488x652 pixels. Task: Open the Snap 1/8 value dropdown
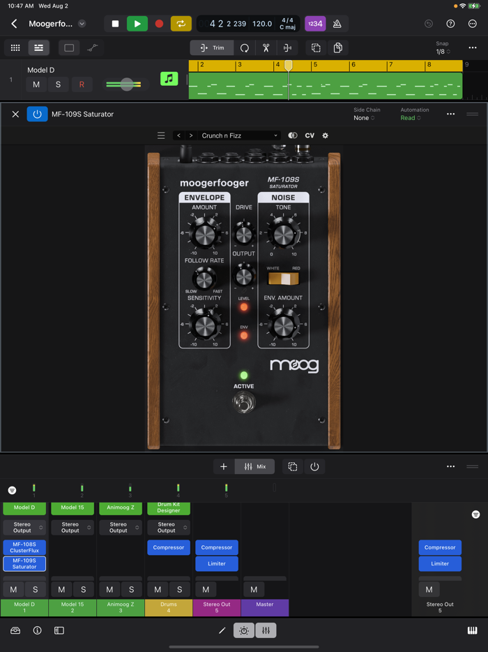click(x=443, y=52)
